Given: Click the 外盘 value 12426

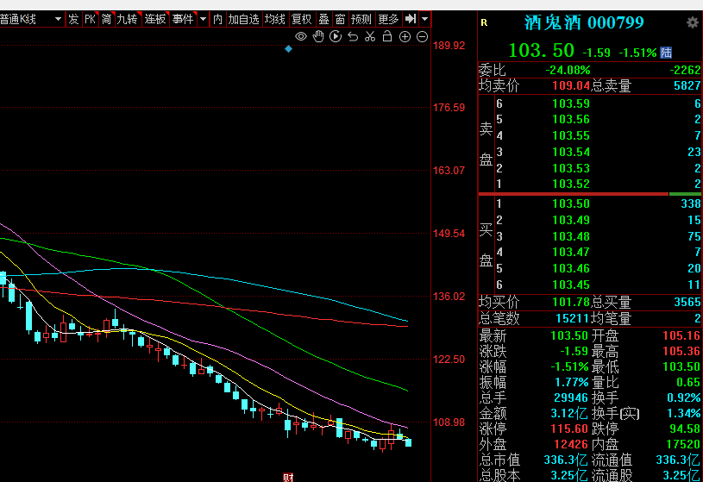Looking at the screenshot, I should [571, 444].
